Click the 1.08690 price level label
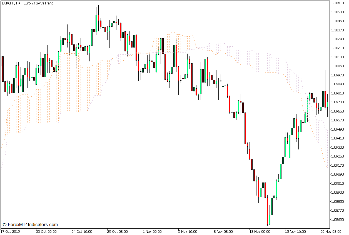Image resolution: width=349 pixels, height=235 pixels. tap(337, 219)
